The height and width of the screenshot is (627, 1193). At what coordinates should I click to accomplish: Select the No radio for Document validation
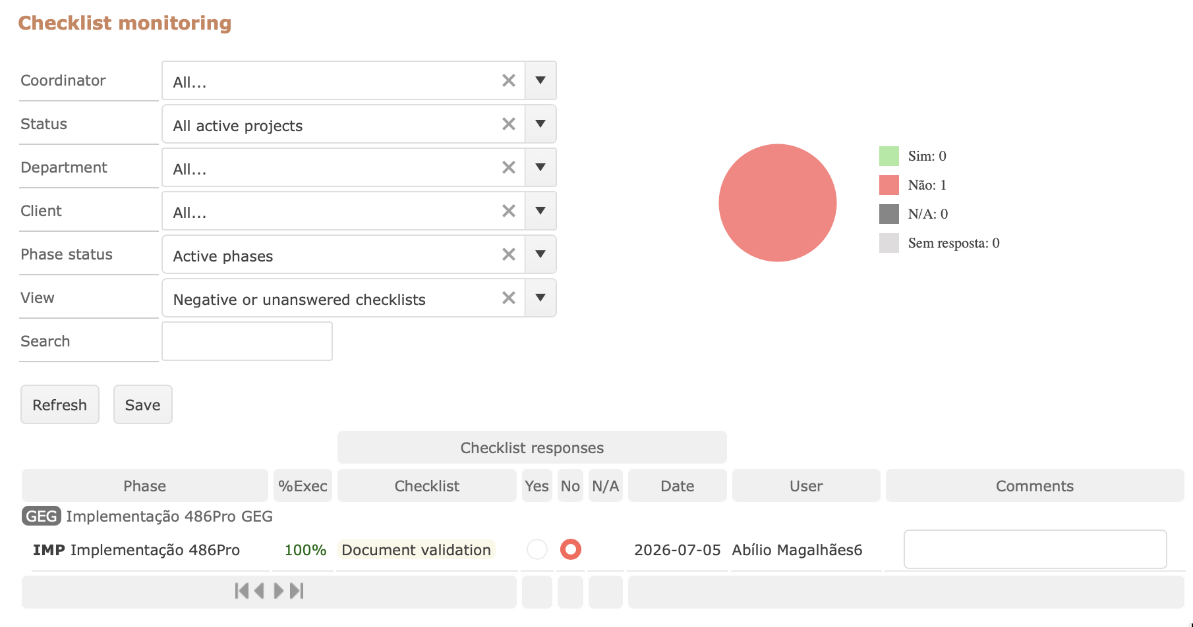point(571,549)
